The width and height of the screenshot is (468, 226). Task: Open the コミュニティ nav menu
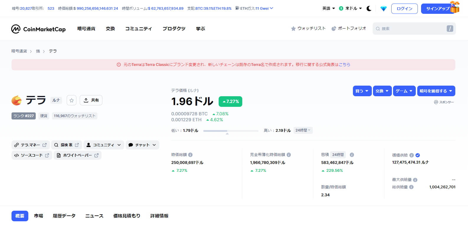[139, 29]
